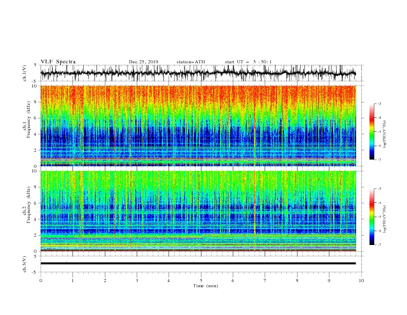
Task: Click the ch.1 color bar "log(PSD)(V²/Hz)" label
Action: [384, 134]
